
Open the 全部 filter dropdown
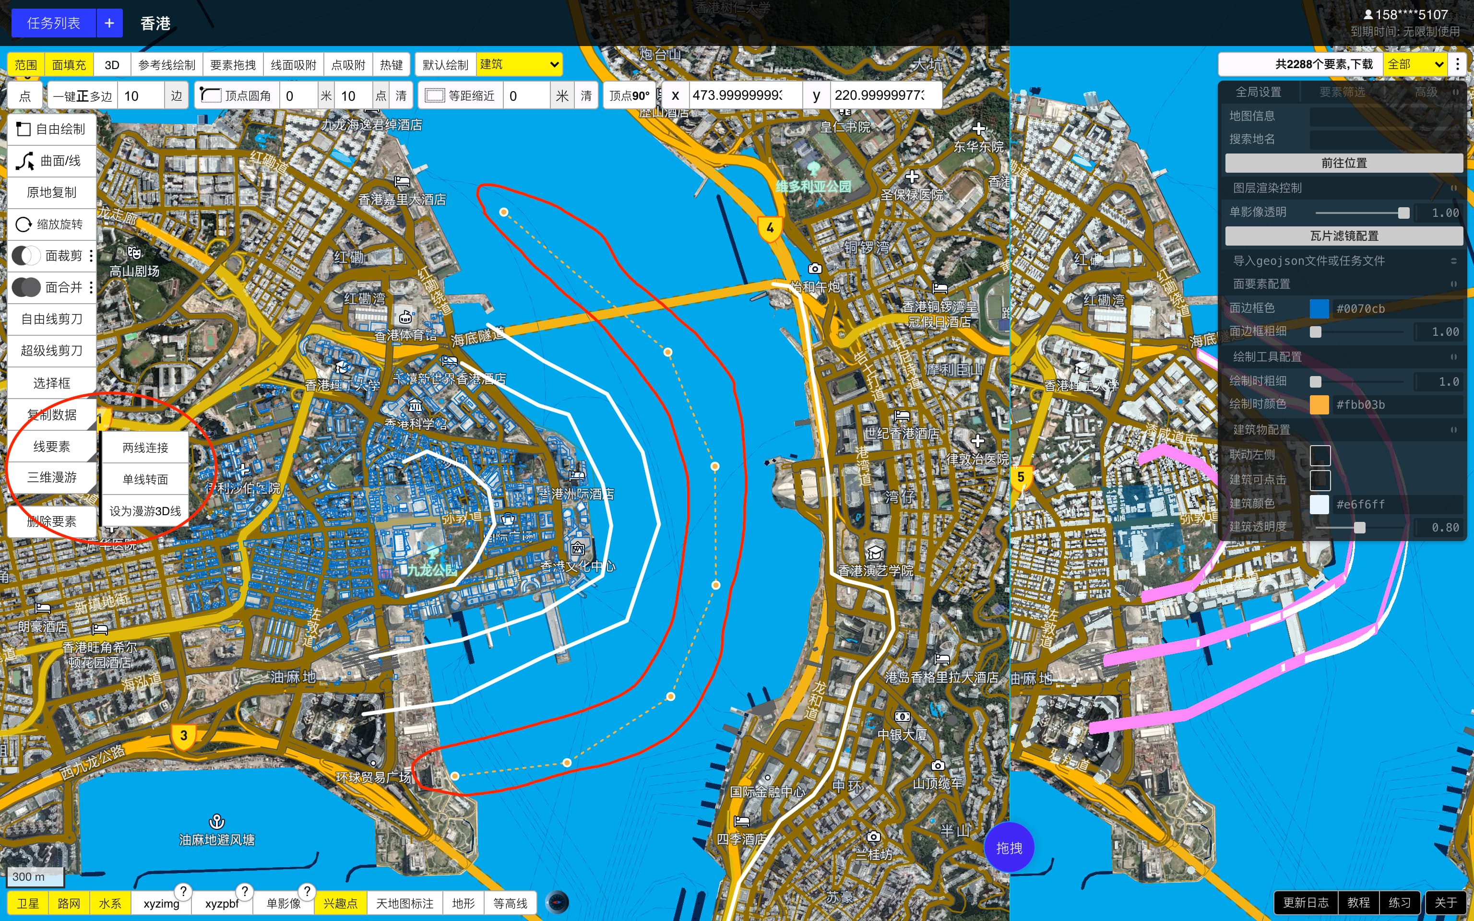pos(1415,65)
